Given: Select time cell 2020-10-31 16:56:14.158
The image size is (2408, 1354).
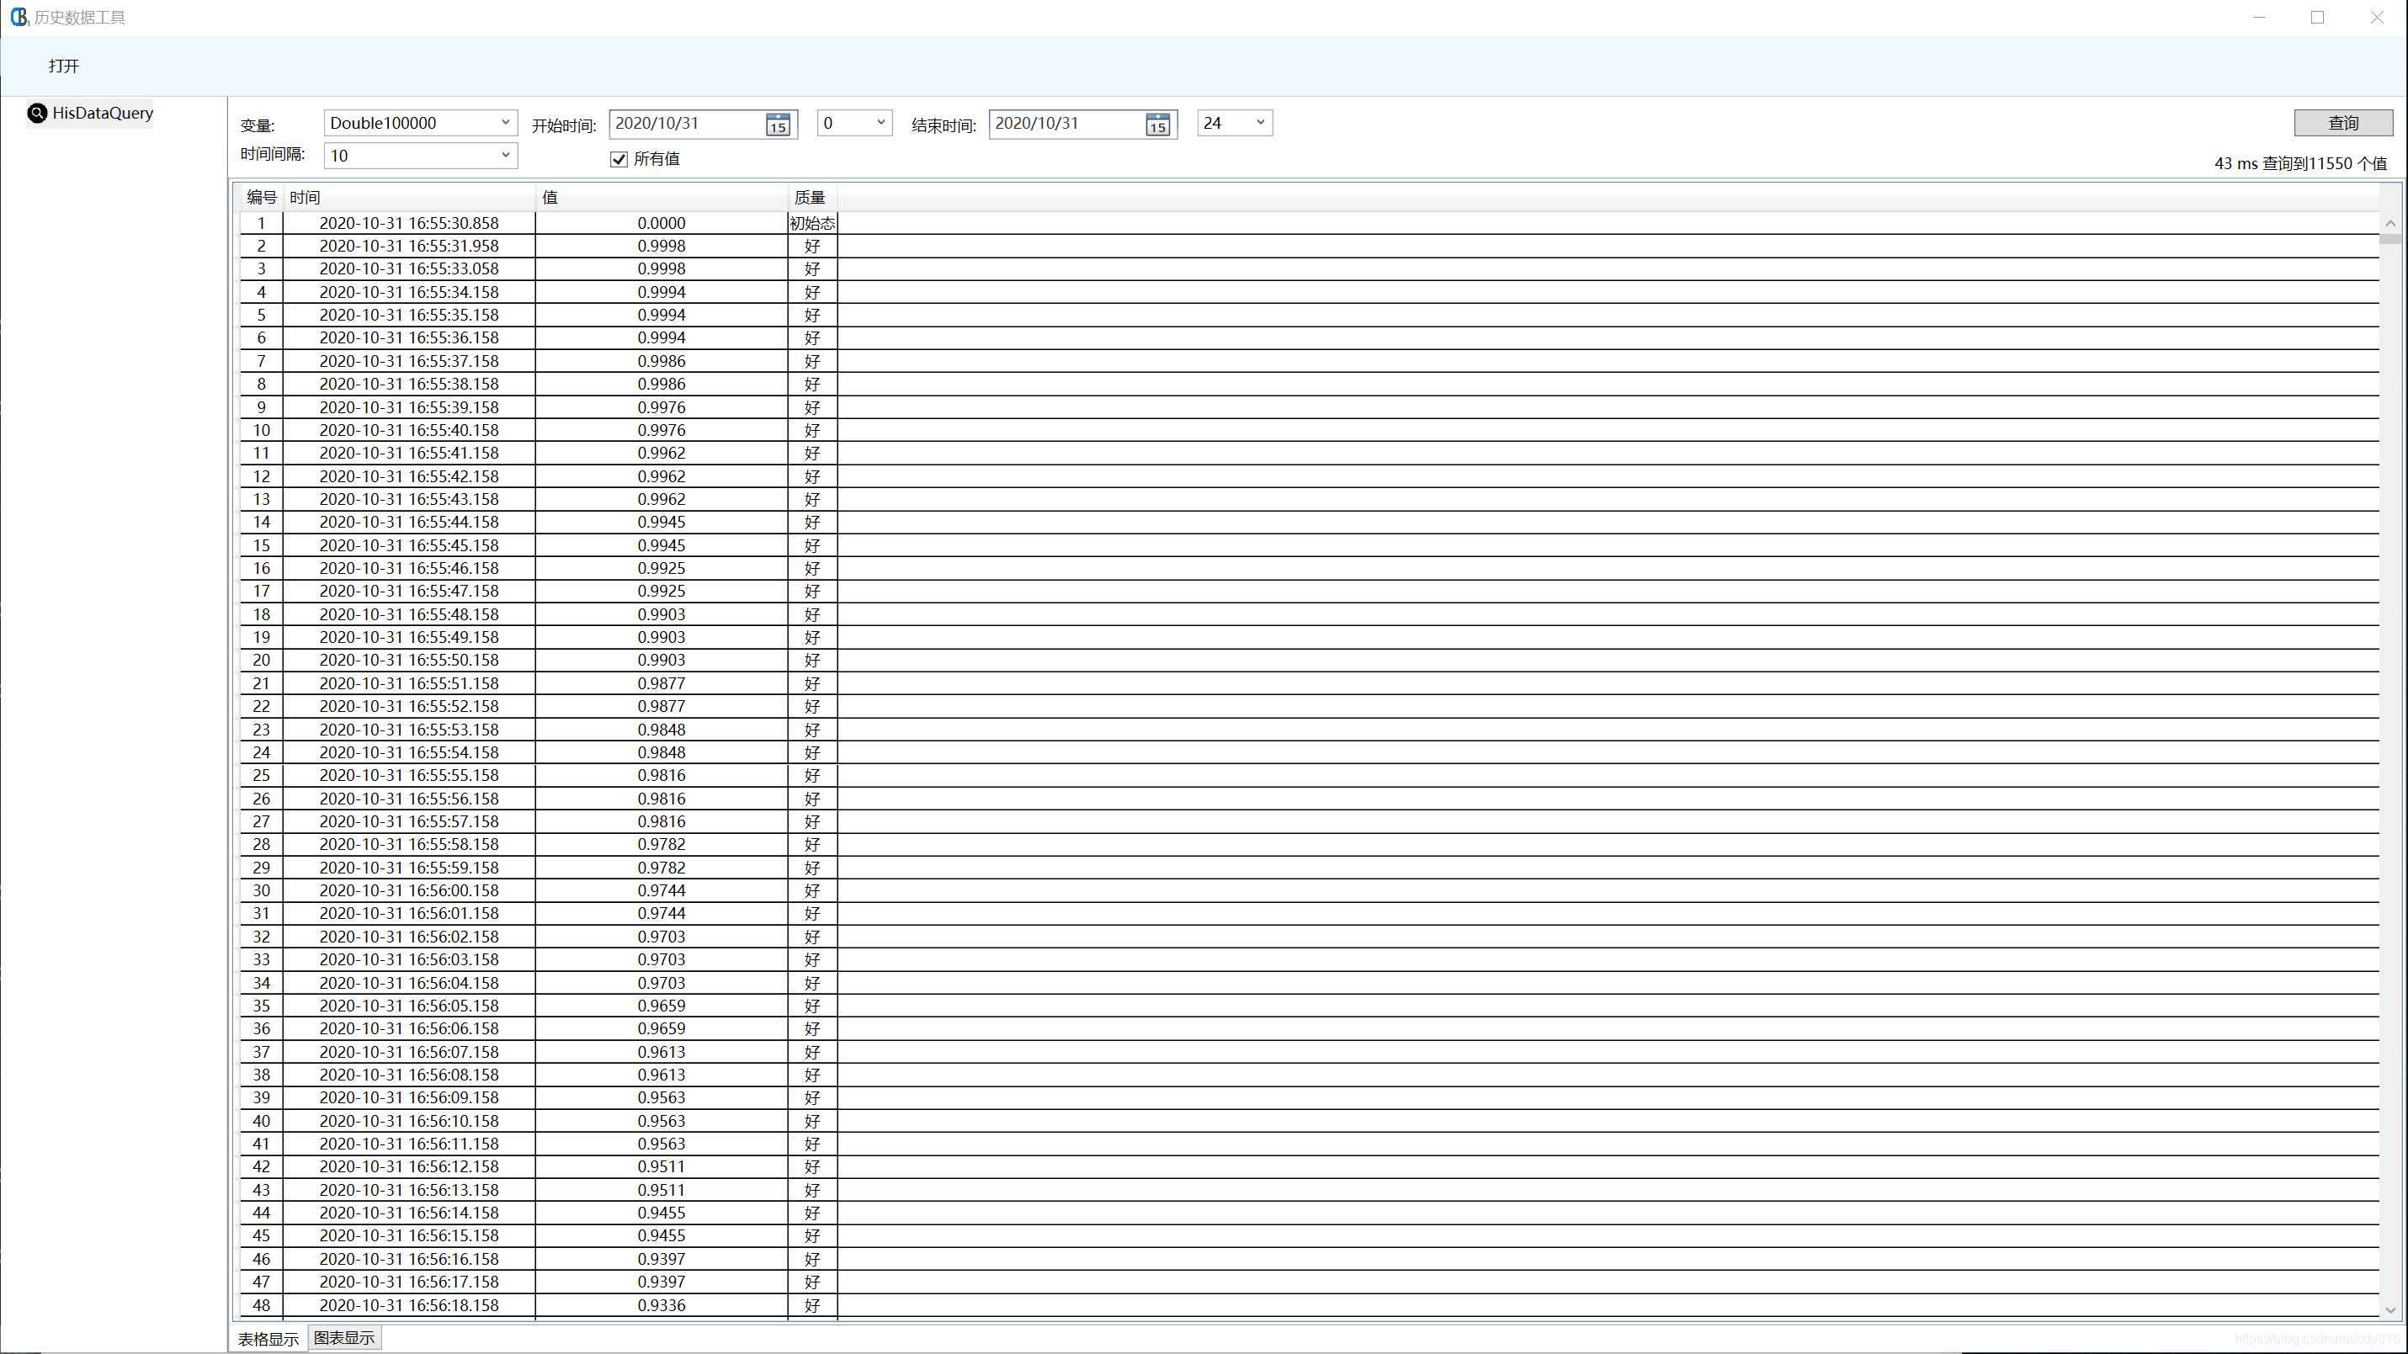Looking at the screenshot, I should [409, 1213].
